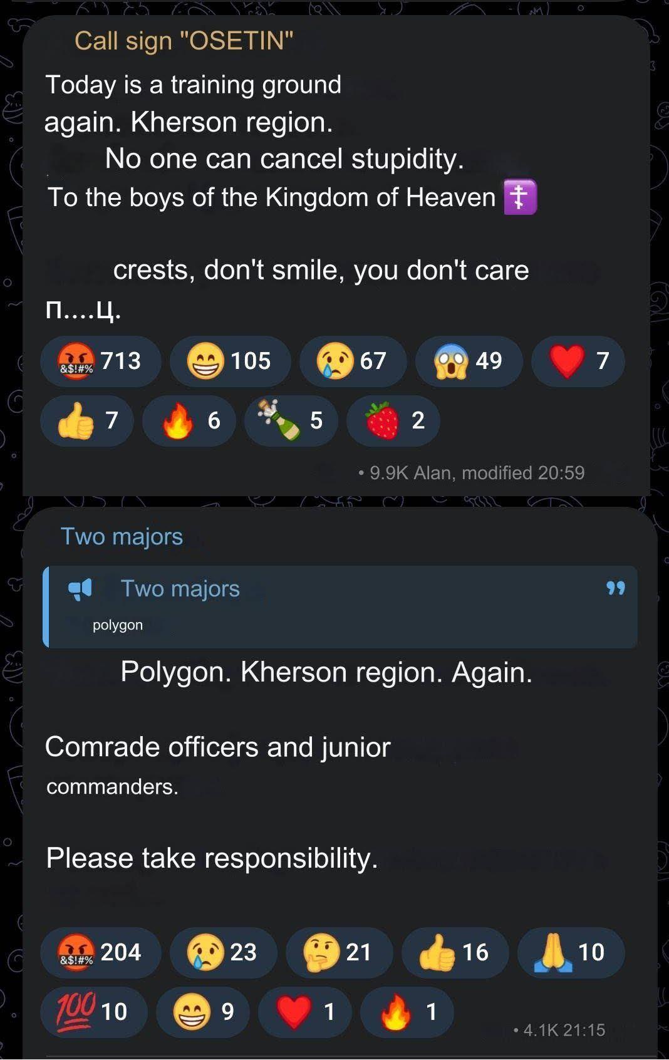Tap the orthodox cross emoji in message
Viewport: 669px width, 1060px height.
(520, 197)
